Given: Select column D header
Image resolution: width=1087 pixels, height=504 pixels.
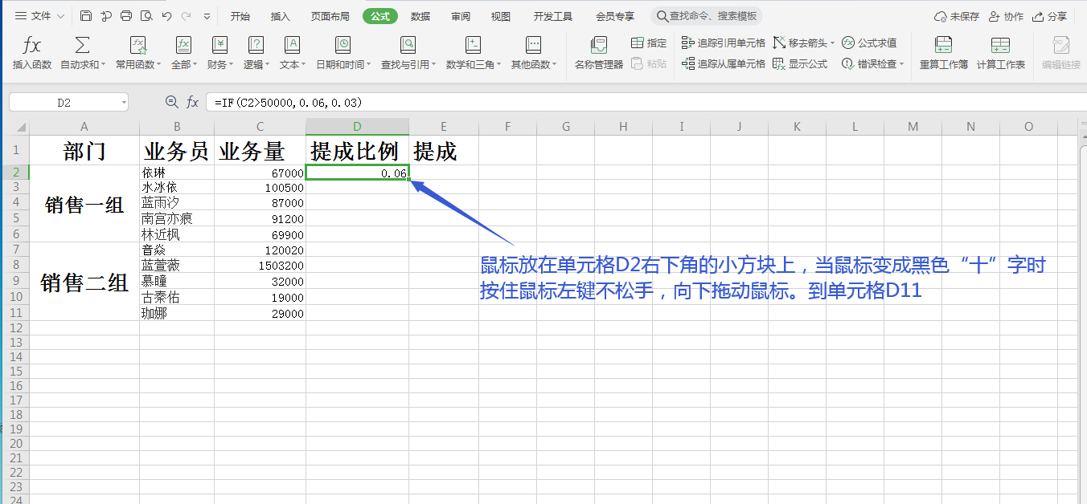Looking at the screenshot, I should [357, 127].
